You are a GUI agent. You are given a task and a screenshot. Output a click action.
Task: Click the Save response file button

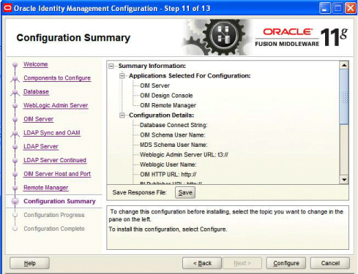[x=185, y=193]
